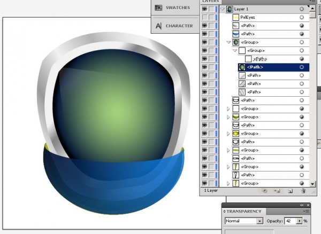Open the Swatches panel via its grid icon
321x234 pixels.
158,7
